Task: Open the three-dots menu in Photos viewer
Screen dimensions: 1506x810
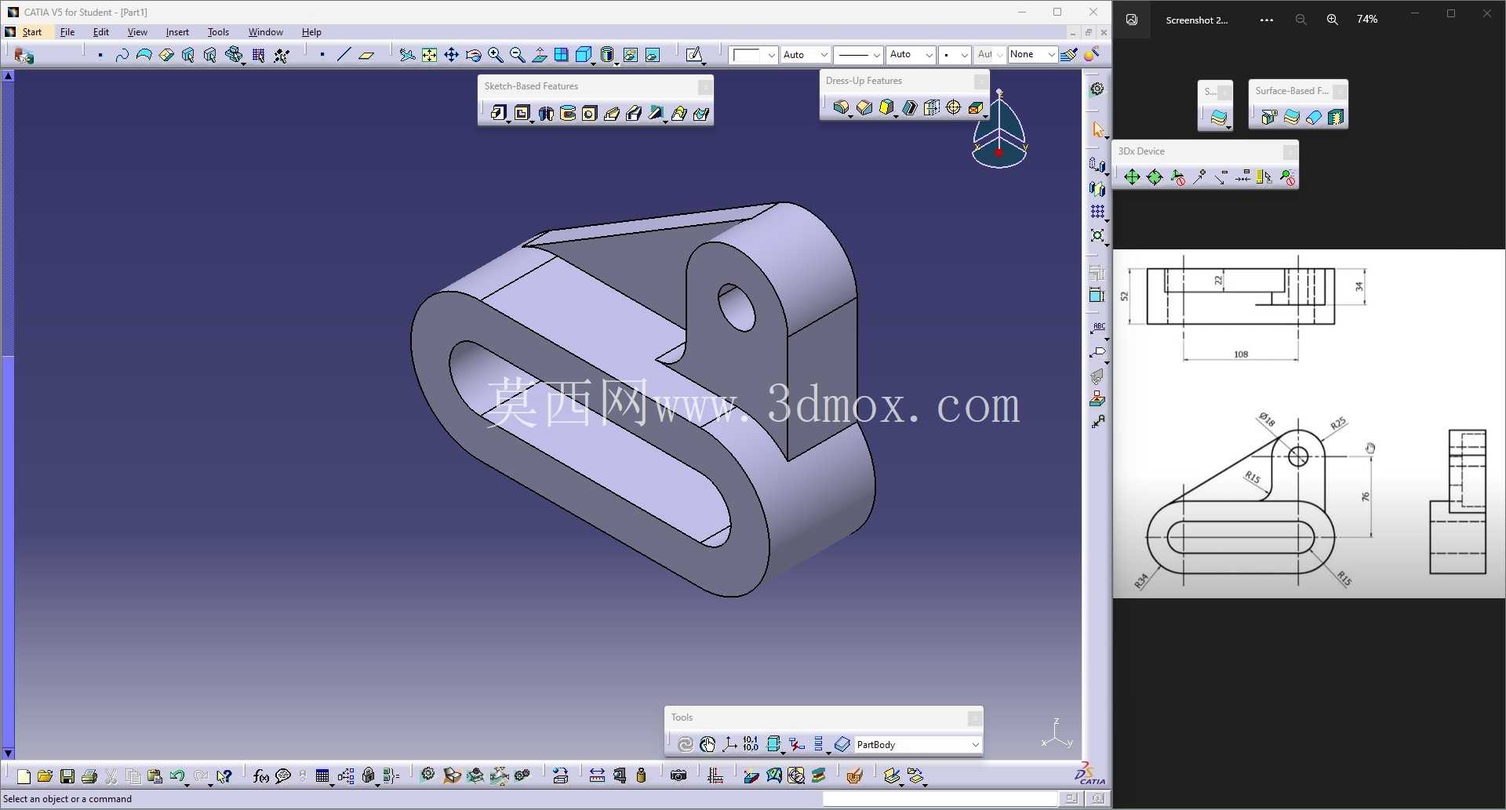Action: click(x=1266, y=20)
